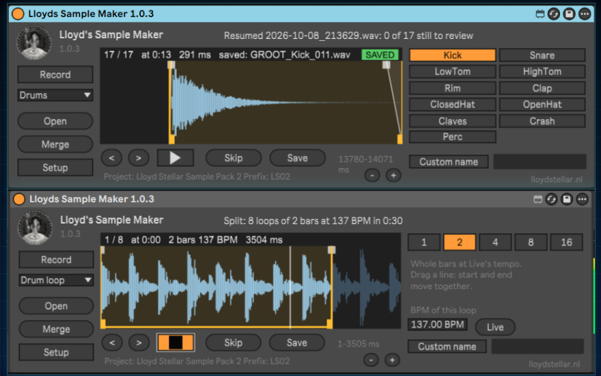Select the Perc sample type
Screen dimensions: 601x376
(x=452, y=137)
